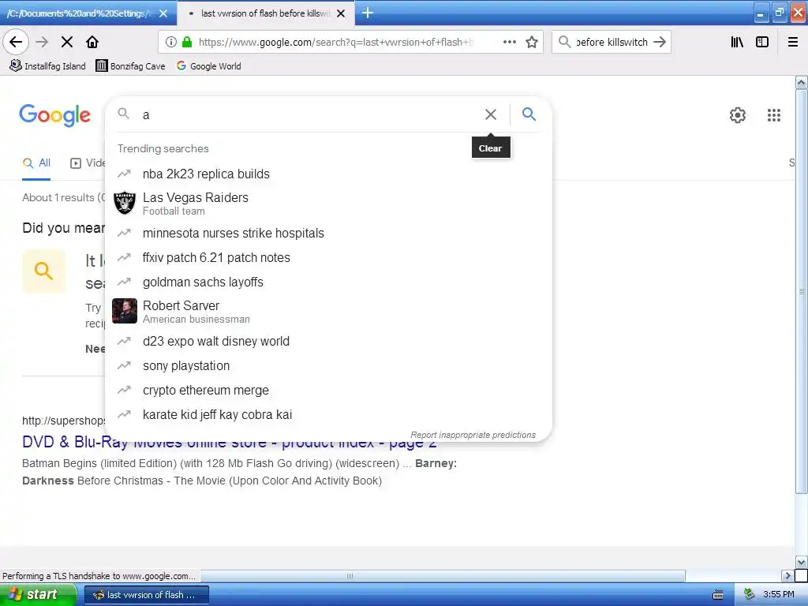Click the horizontal scrollbar right arrow
The image size is (808, 606).
click(x=787, y=575)
